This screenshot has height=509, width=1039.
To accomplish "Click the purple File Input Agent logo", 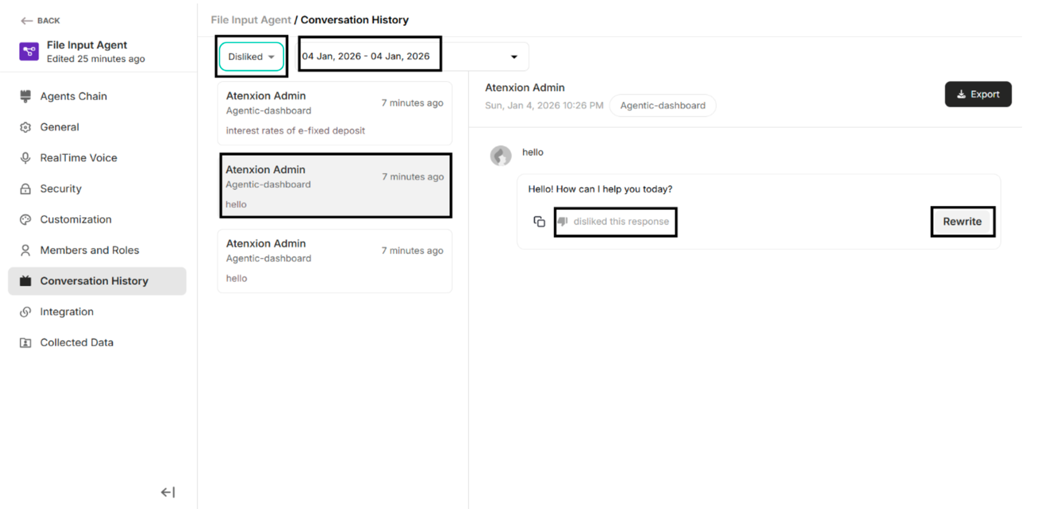I will pos(29,52).
